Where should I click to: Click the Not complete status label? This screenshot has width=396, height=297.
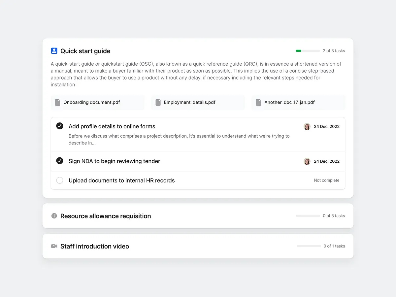point(326,180)
